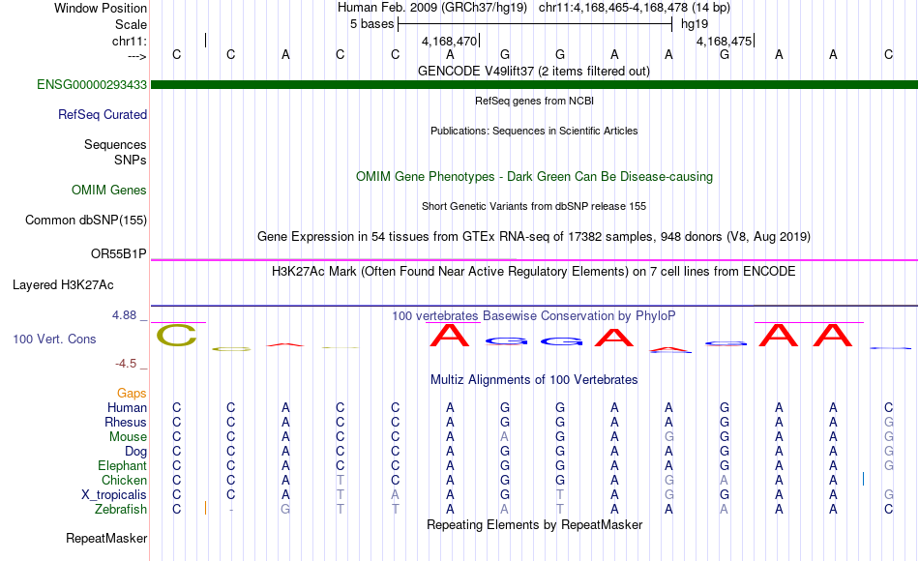The width and height of the screenshot is (919, 561).
Task: Click the Sequences track label
Action: [115, 144]
